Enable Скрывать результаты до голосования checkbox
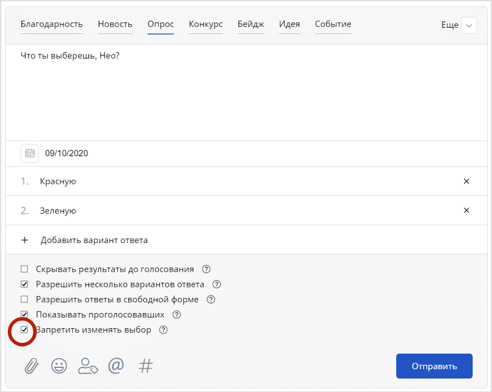Image resolution: width=492 pixels, height=392 pixels. (x=24, y=269)
